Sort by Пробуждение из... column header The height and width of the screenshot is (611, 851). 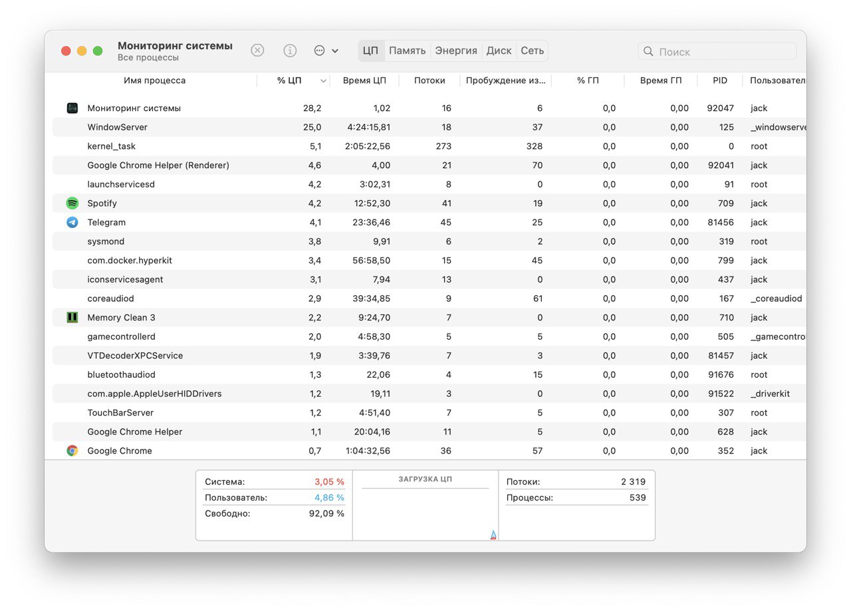[505, 80]
